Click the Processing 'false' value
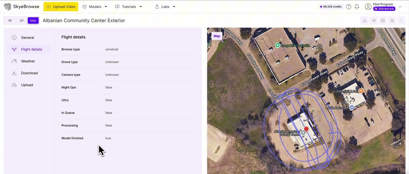 coord(109,125)
